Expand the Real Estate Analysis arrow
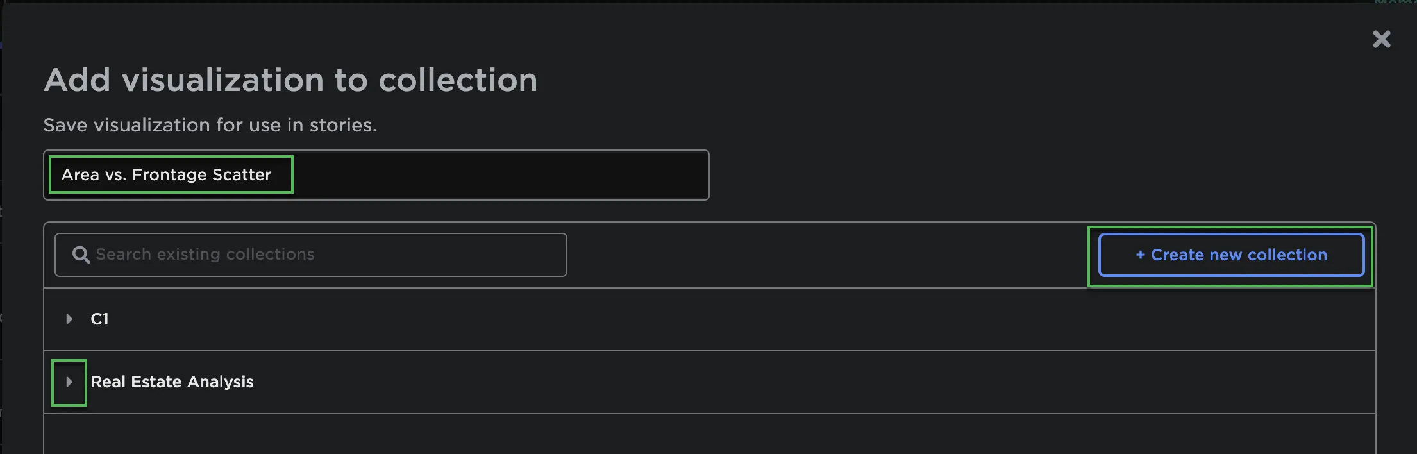 [69, 382]
